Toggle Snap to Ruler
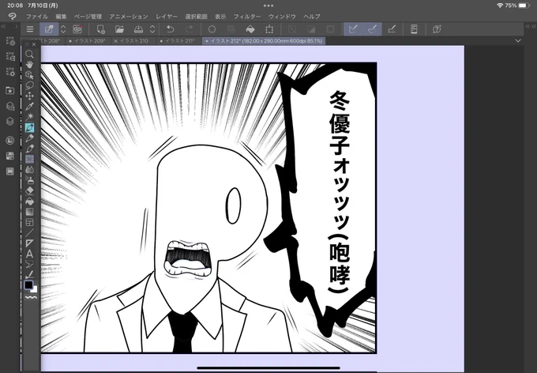The height and width of the screenshot is (373, 537). point(353,29)
